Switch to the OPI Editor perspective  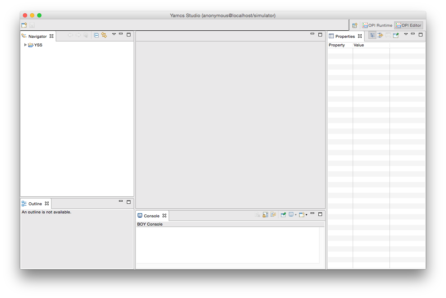[x=408, y=25]
